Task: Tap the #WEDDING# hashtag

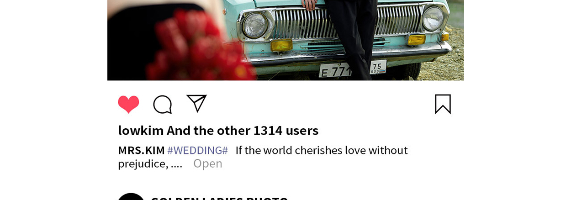Action: click(197, 150)
